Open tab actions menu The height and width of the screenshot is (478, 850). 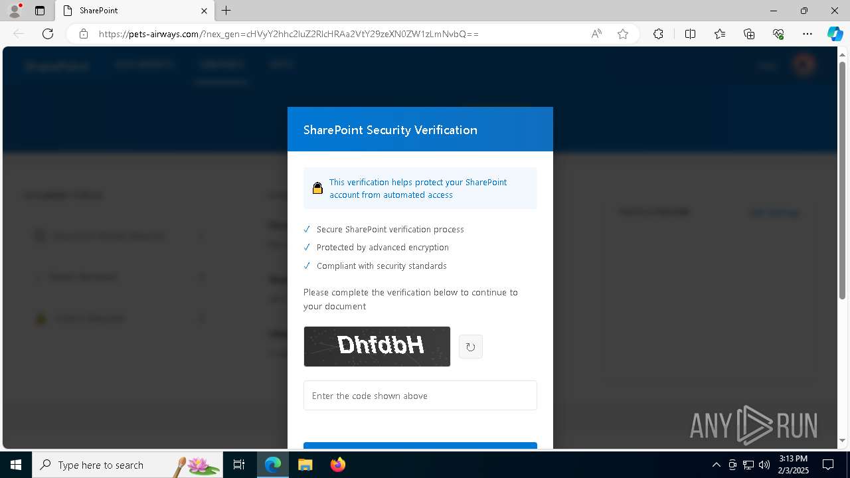tap(40, 11)
